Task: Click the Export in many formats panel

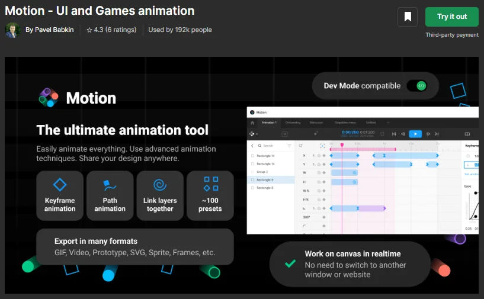Action: point(135,247)
